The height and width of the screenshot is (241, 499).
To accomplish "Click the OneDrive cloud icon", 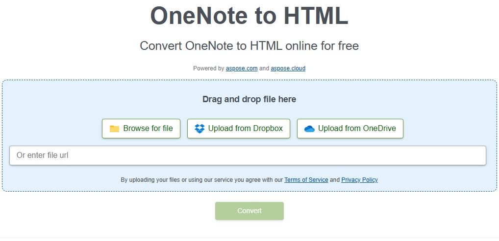I will [x=309, y=129].
